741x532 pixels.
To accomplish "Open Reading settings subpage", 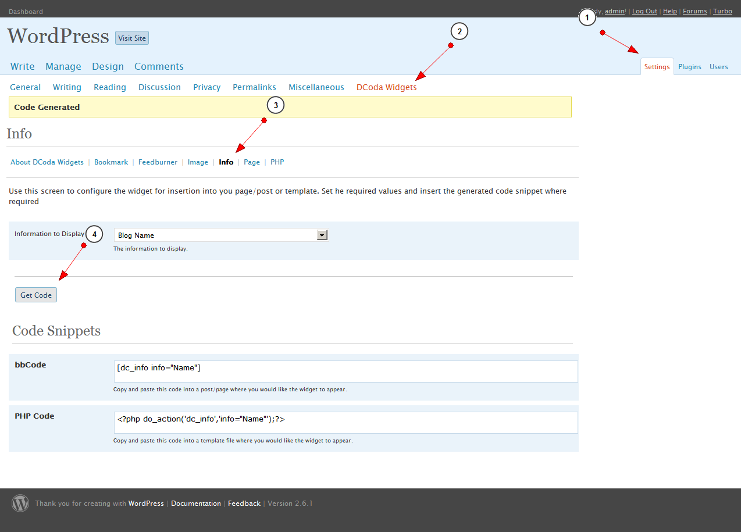I will (110, 87).
